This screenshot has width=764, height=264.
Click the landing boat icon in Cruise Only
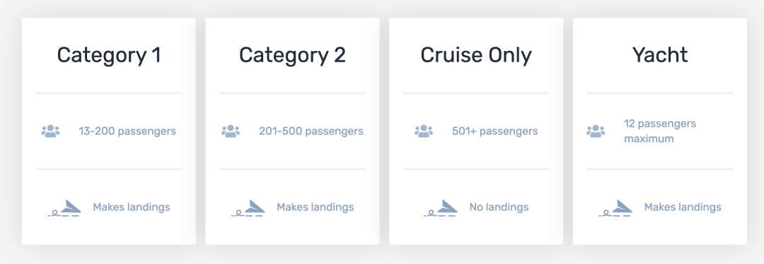click(x=441, y=208)
